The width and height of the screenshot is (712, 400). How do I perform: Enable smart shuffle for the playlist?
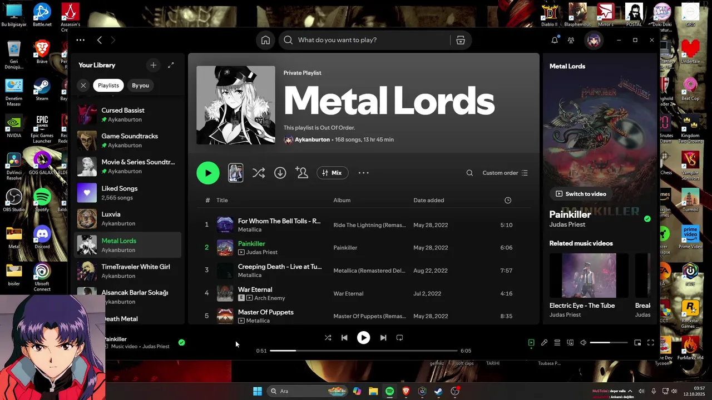tap(259, 173)
